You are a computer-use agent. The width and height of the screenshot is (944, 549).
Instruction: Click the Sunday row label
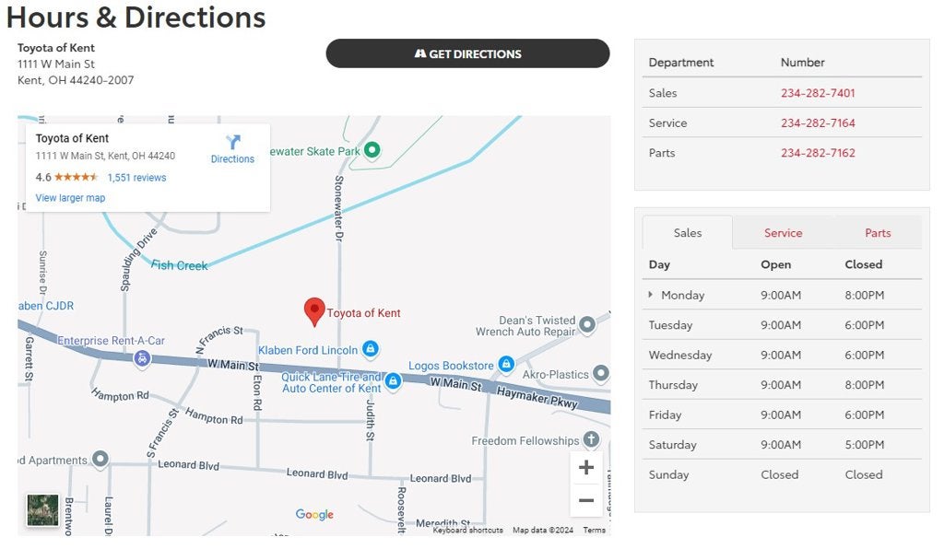tap(668, 474)
